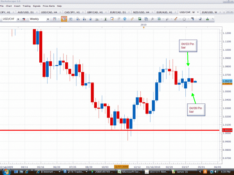This screenshot has width=234, height=175.
Task: Open the Trading menu
Action: coord(27,6)
